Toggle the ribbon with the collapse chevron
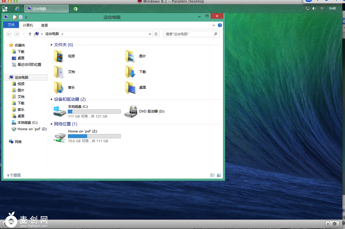This screenshot has width=345, height=229. (x=214, y=25)
